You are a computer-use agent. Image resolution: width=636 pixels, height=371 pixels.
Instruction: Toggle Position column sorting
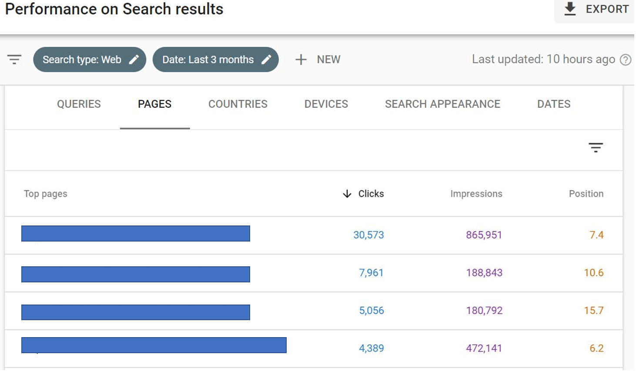coord(586,194)
